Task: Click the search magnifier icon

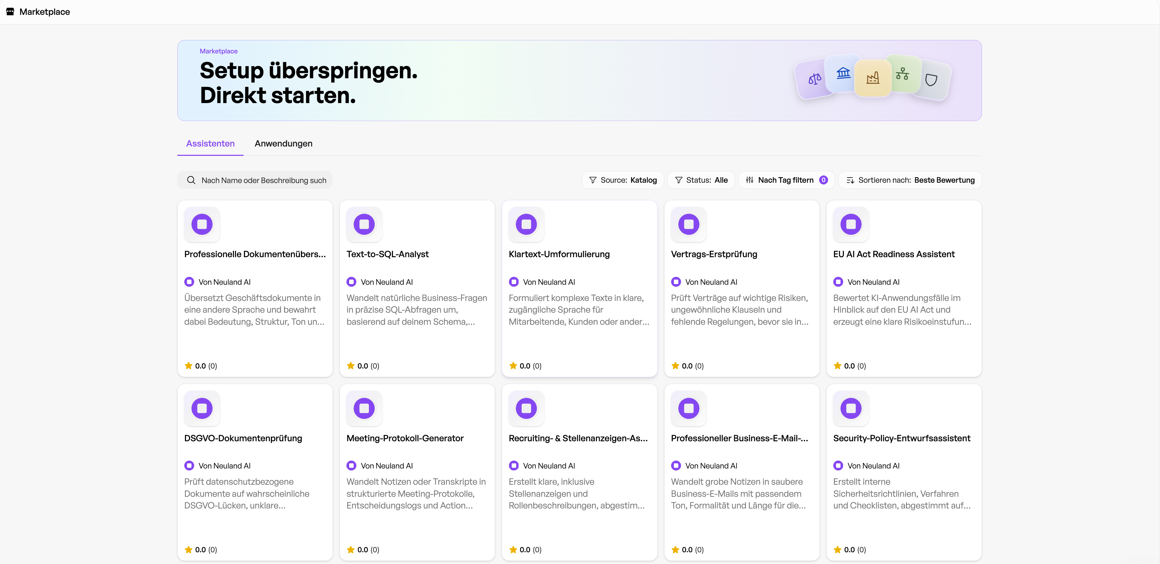Action: tap(191, 180)
